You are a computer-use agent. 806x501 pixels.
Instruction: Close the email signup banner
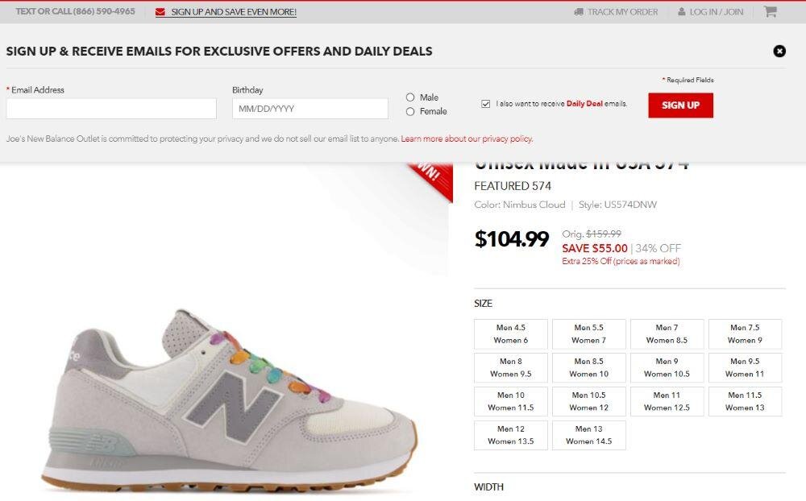(x=779, y=51)
